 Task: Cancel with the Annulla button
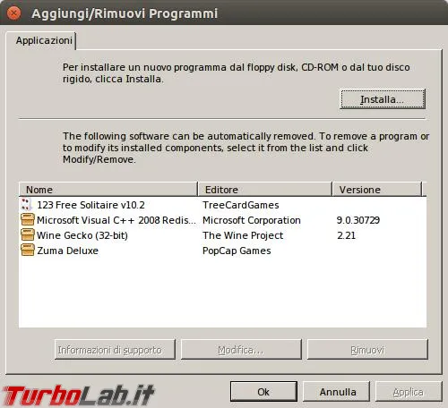click(337, 391)
